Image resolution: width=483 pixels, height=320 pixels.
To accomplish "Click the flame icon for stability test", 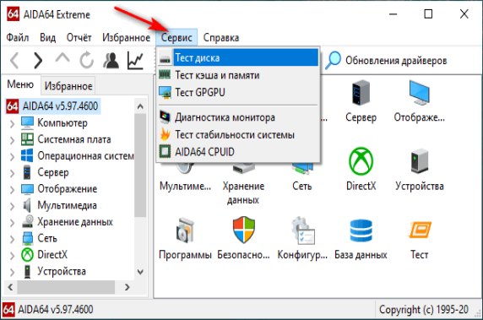I will [x=165, y=134].
